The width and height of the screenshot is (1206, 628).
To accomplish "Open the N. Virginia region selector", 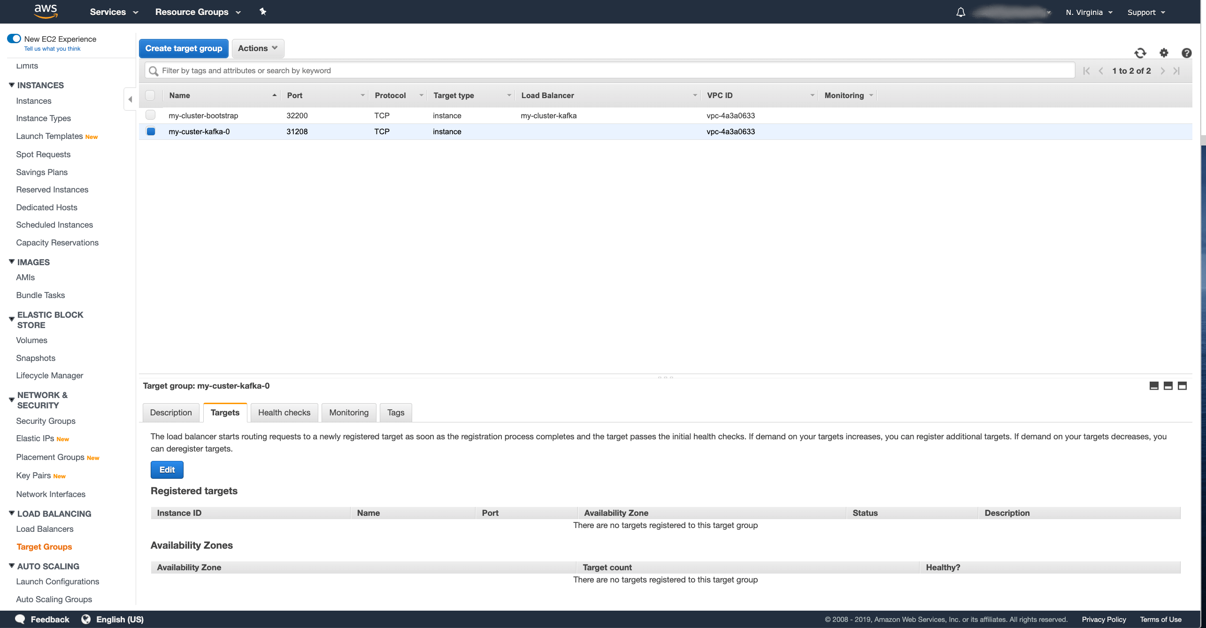I will 1089,12.
